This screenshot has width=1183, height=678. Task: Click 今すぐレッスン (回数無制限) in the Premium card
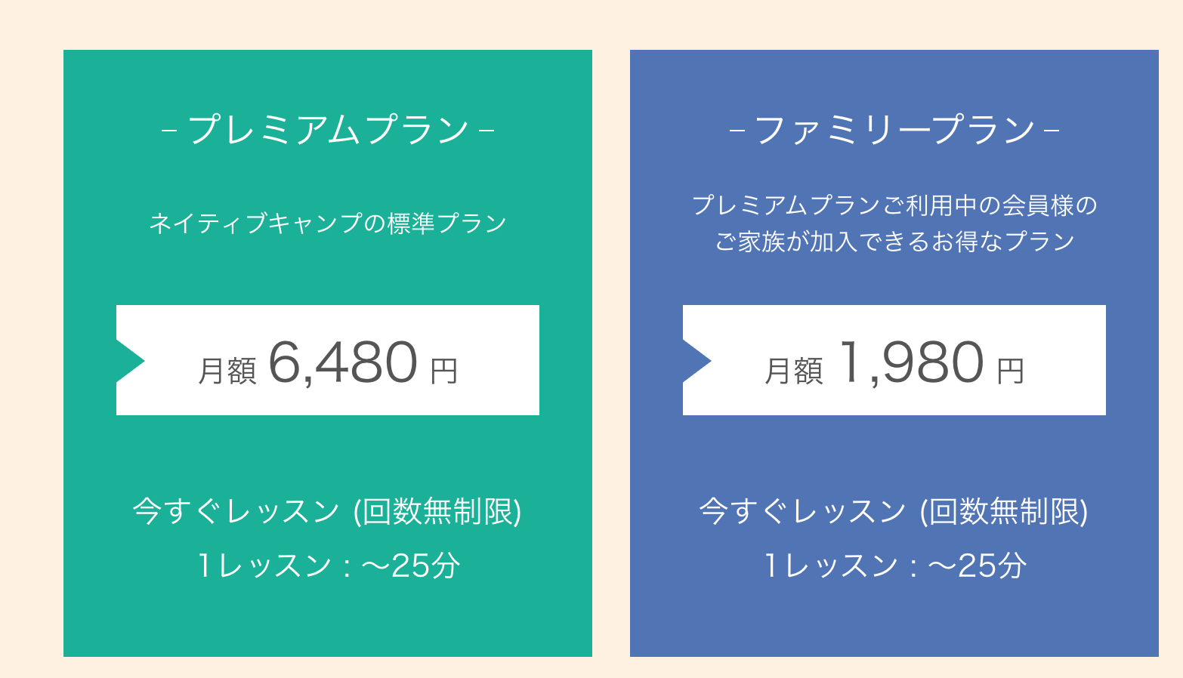click(x=328, y=512)
